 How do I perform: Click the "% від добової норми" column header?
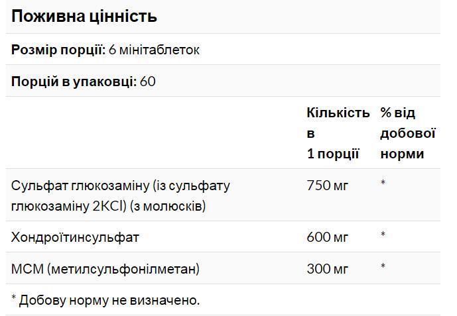pyautogui.click(x=407, y=133)
